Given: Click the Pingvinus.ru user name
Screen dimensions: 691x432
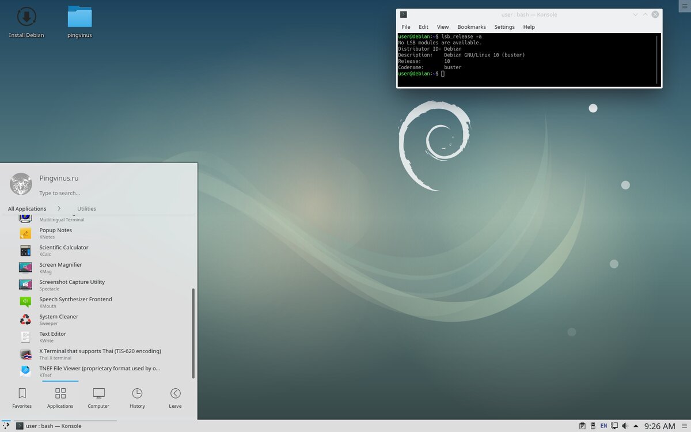Looking at the screenshot, I should [x=59, y=178].
